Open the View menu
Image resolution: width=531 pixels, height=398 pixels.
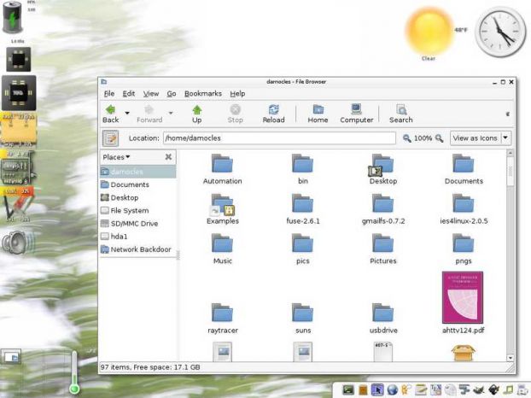(151, 94)
